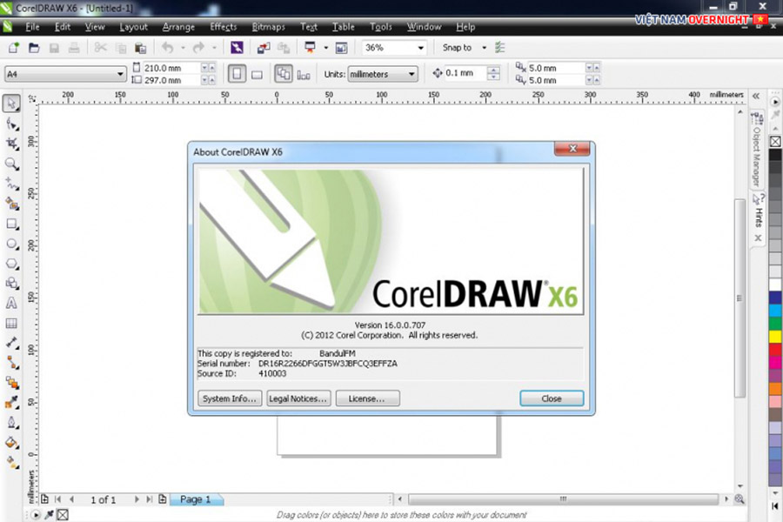Screen dimensions: 783x522
Task: Select the Pick tool
Action: [x=11, y=104]
